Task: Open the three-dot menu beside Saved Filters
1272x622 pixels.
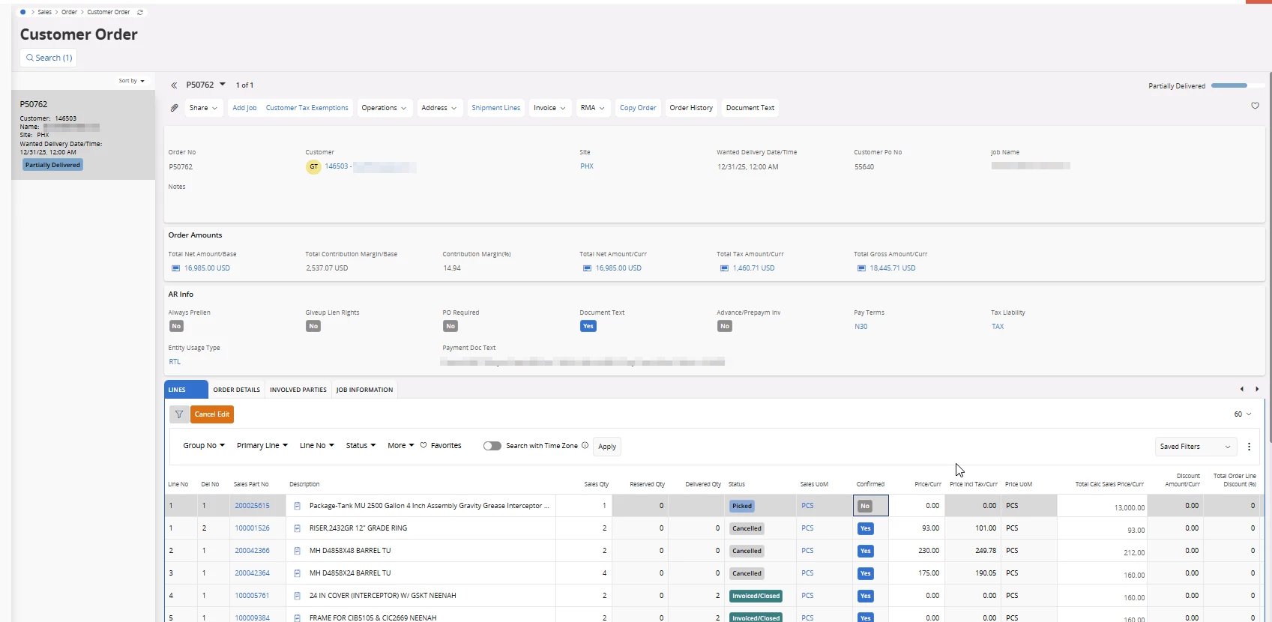Action: (x=1249, y=447)
